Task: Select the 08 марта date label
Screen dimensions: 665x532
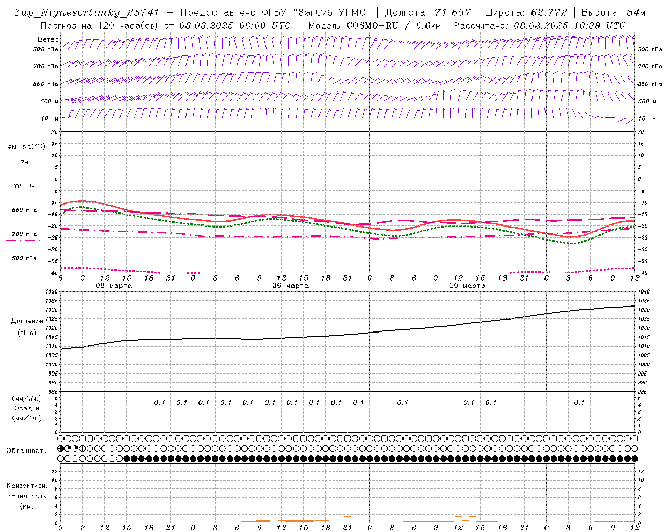Action: (114, 286)
